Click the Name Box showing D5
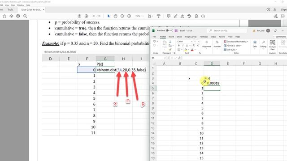The height and width of the screenshot is (161, 287). tap(158, 58)
